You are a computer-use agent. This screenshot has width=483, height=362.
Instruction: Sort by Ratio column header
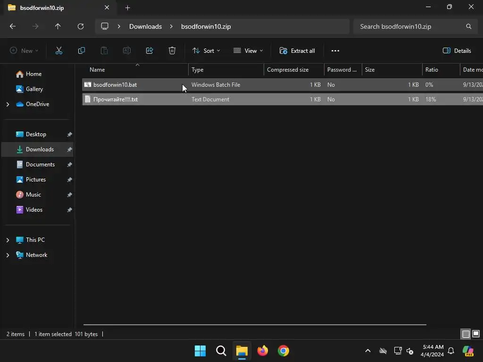coord(441,70)
